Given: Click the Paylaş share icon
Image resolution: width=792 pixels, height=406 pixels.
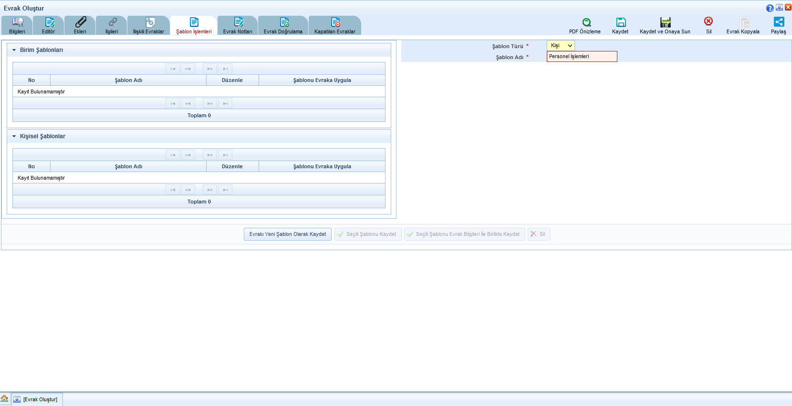Looking at the screenshot, I should point(779,22).
